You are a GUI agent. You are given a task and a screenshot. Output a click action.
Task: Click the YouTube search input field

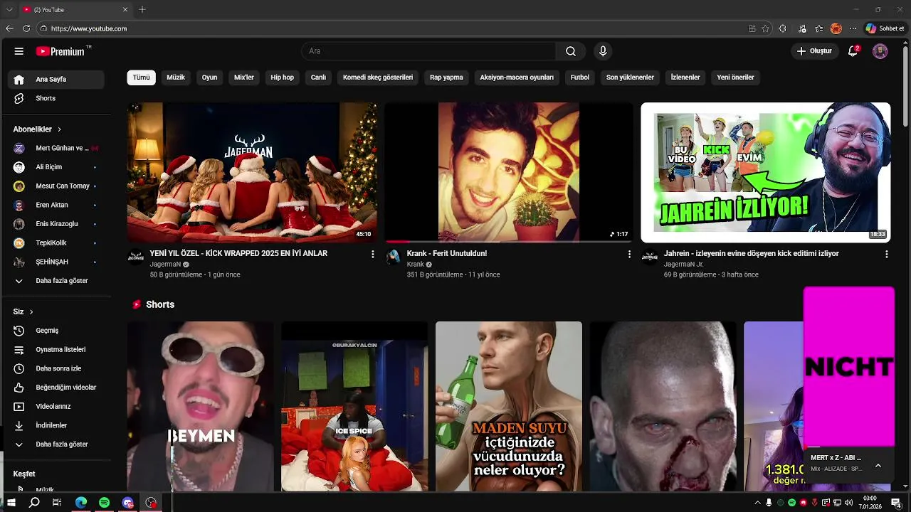[428, 51]
